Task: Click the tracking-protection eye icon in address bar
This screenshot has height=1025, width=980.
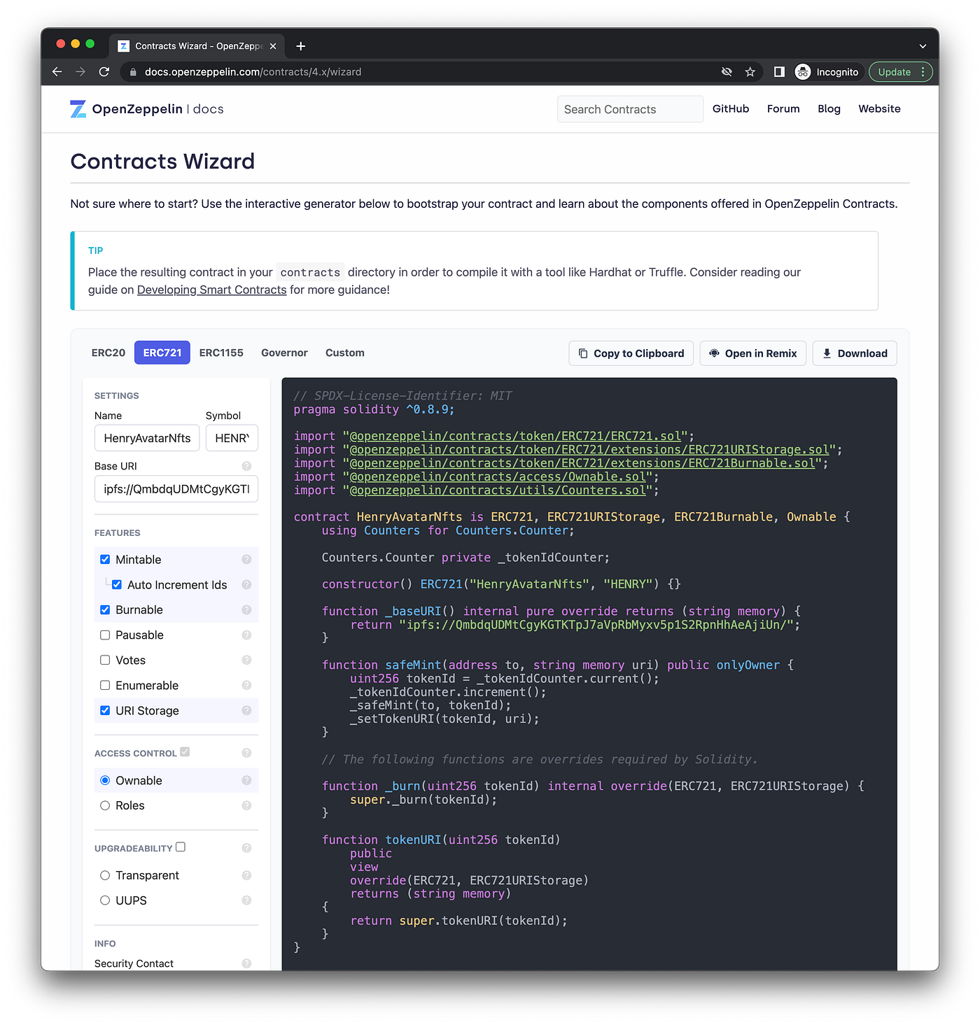Action: coord(727,72)
